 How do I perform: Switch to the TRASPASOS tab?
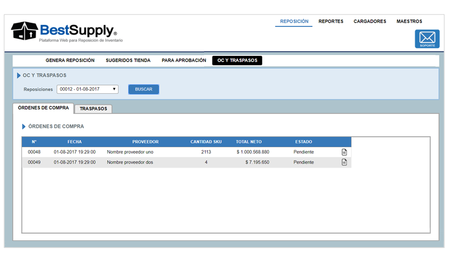click(x=93, y=109)
